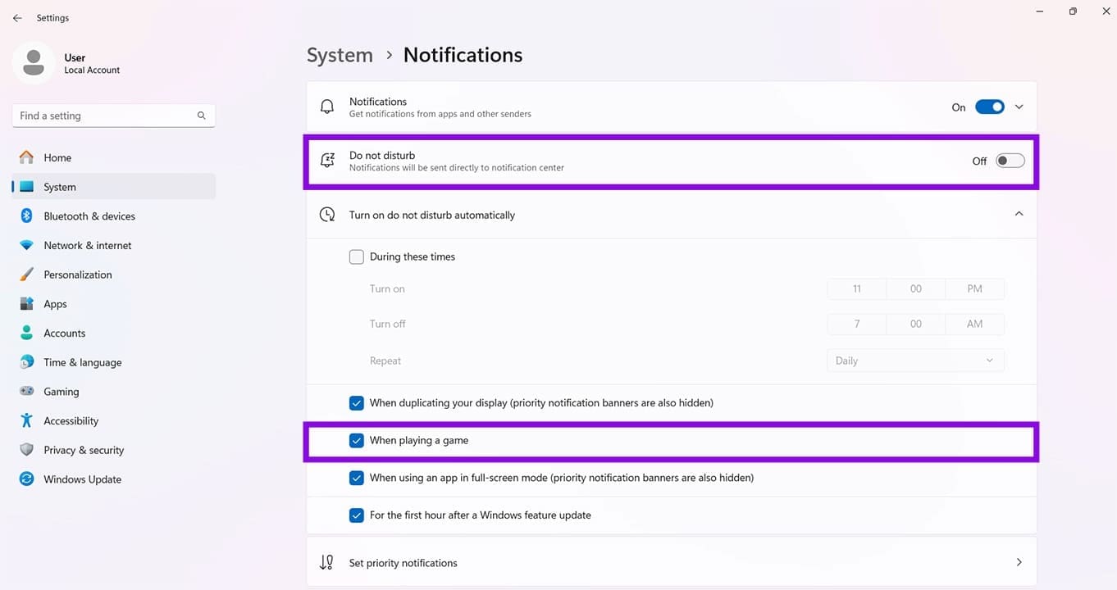The height and width of the screenshot is (590, 1117).
Task: Select Turn off AM period field
Action: pyautogui.click(x=974, y=324)
